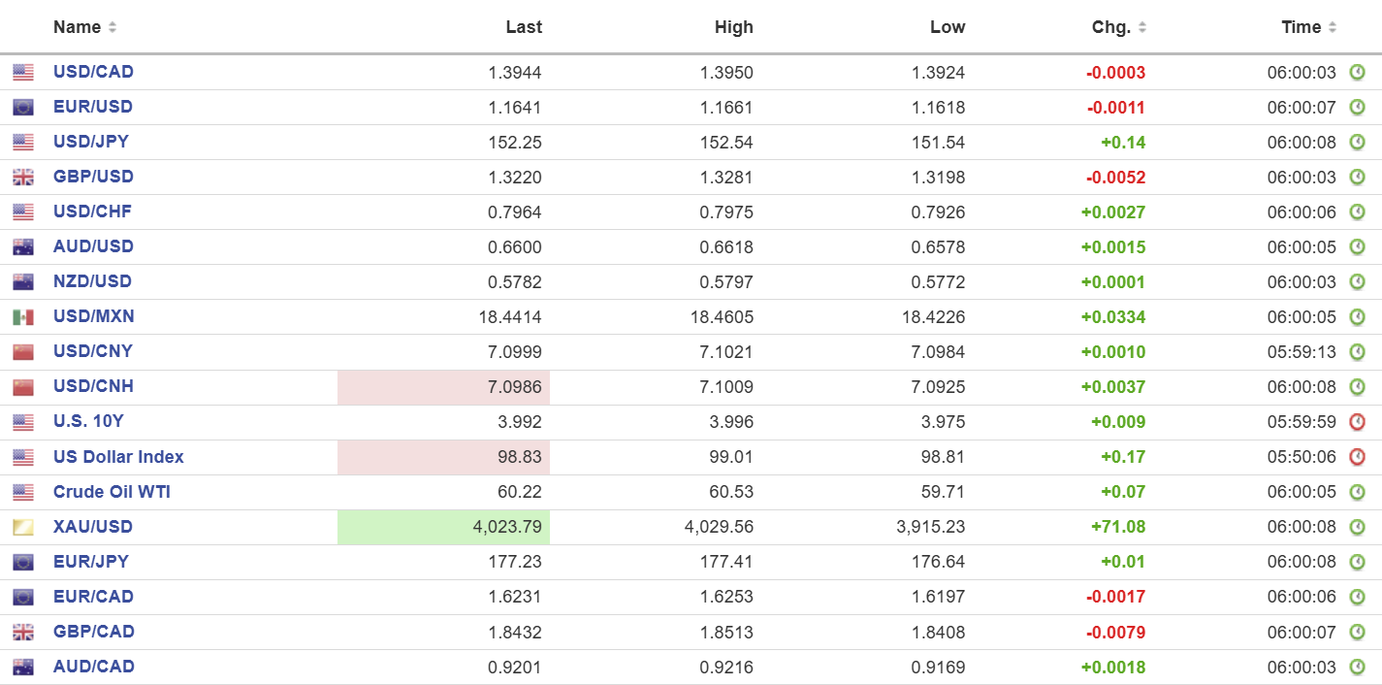Click the China flag icon beside USD/CNH
The image size is (1382, 685).
(23, 386)
